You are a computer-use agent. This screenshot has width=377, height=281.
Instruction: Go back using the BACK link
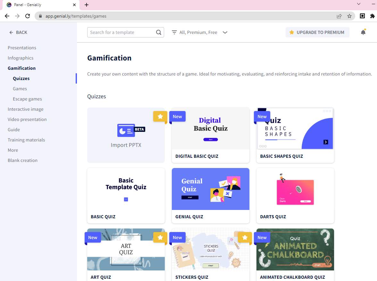click(x=18, y=32)
